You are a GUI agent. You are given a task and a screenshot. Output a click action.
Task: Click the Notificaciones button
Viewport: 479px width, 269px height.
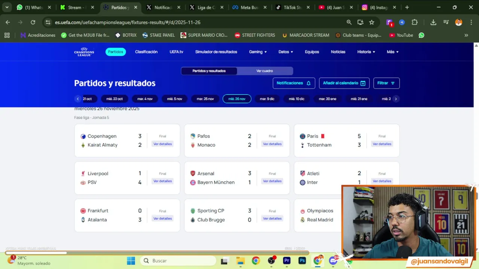(x=294, y=83)
